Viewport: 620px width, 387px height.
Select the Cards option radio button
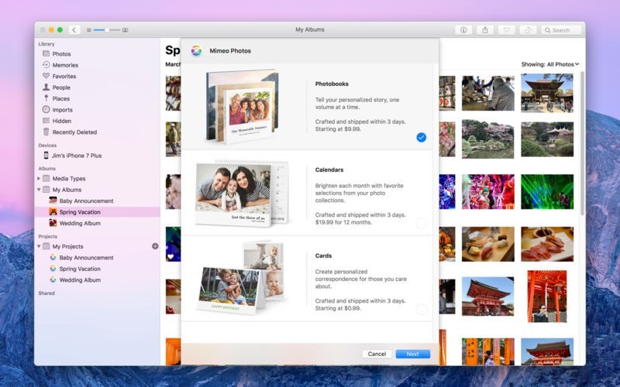421,309
